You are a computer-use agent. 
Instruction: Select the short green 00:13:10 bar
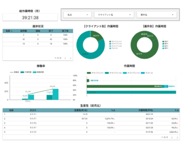(x=88, y=81)
